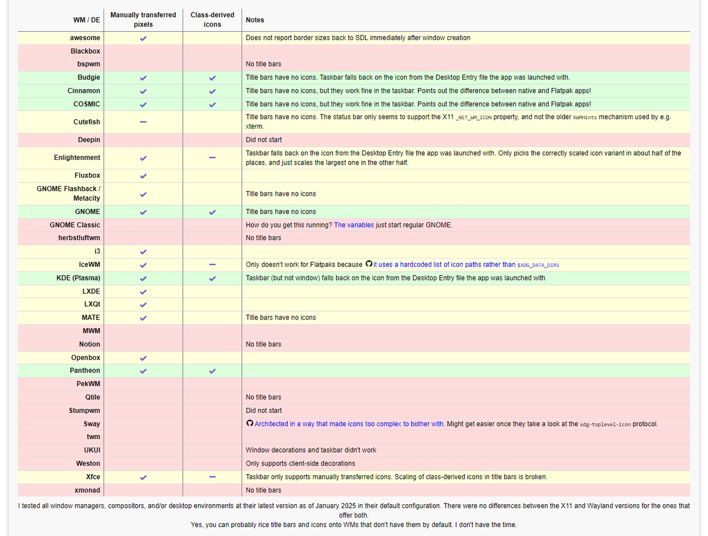708x536 pixels.
Task: Click Pantheon's manually transferred pixels checkmark
Action: [143, 371]
